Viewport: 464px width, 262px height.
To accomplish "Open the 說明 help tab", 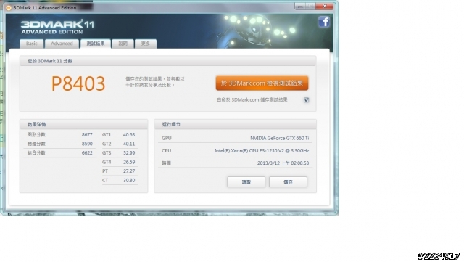I will 123,44.
